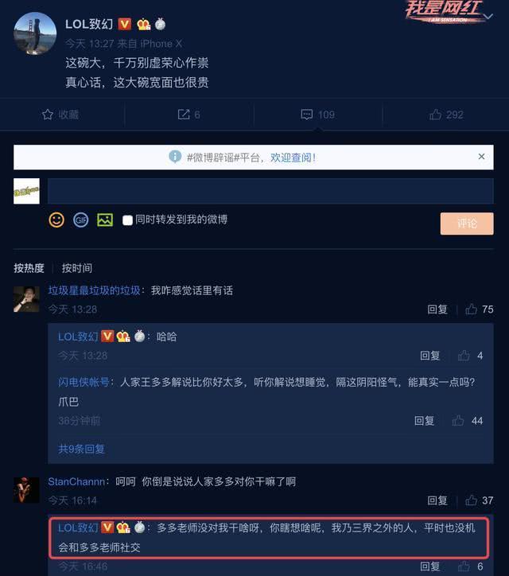Enable 同时转发到我的微博 checkbox

click(x=127, y=220)
